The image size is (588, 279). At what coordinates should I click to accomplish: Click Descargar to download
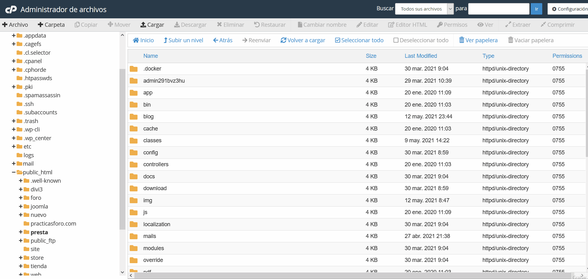[190, 25]
